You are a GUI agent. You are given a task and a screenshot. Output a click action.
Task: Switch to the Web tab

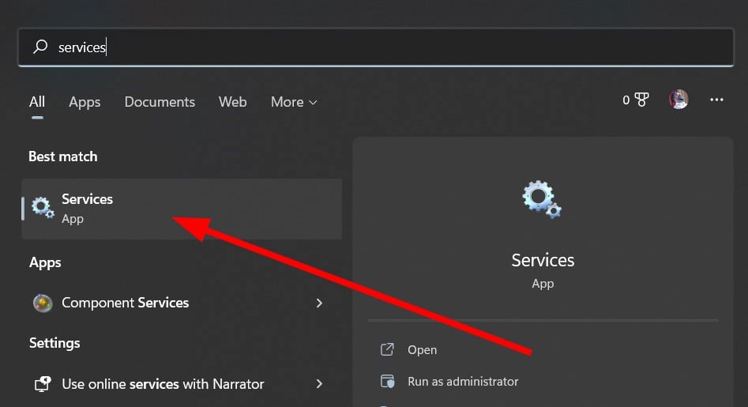(x=232, y=102)
